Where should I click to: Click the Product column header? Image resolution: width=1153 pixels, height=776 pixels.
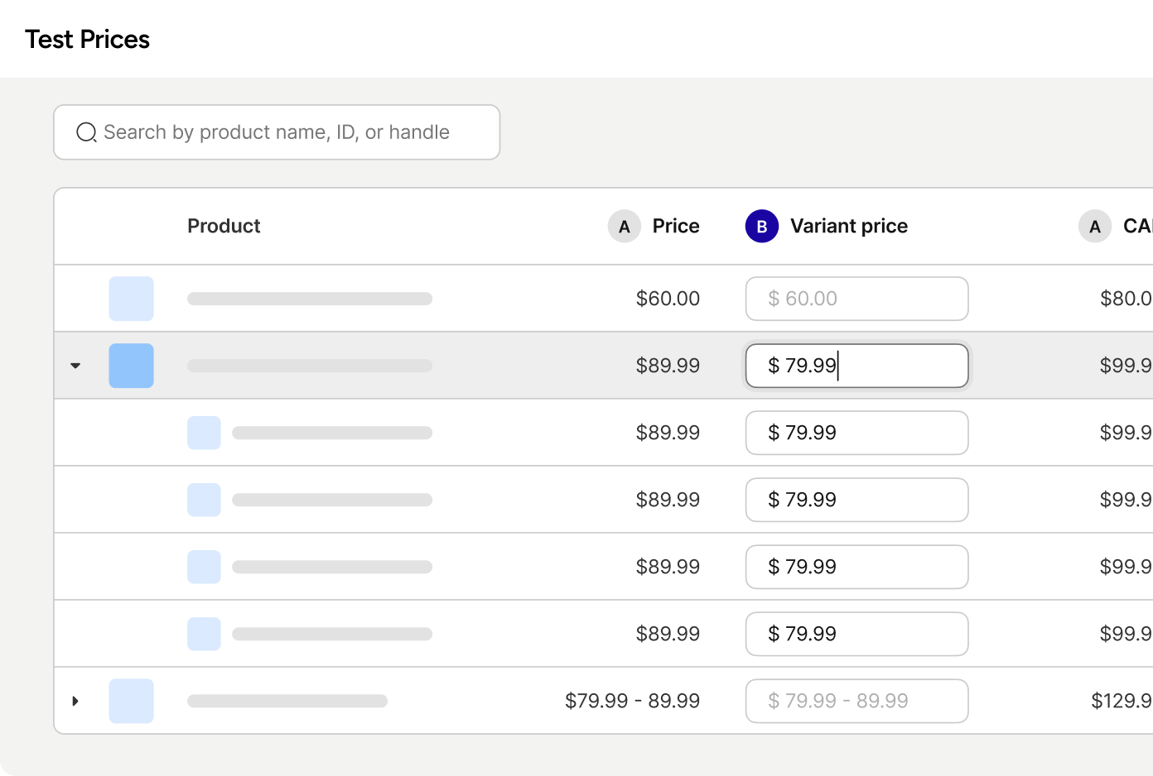224,226
